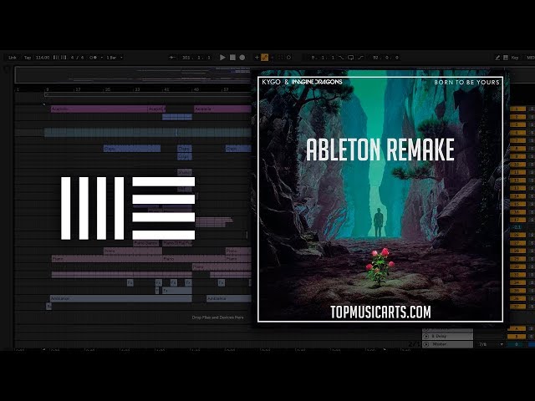The height and width of the screenshot is (401, 535).
Task: Toggle Draw Mode pencil icon
Action: 497,58
